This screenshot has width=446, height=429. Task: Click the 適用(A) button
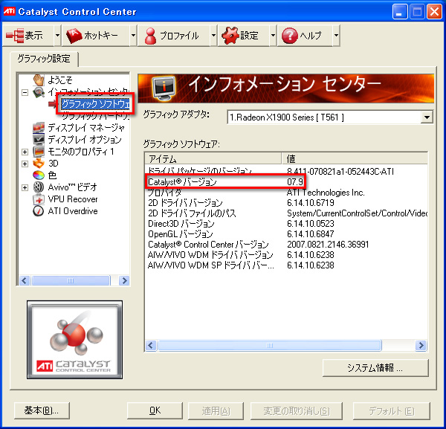coord(216,410)
